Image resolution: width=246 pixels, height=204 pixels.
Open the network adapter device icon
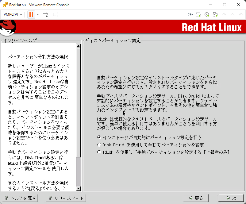tap(215, 15)
